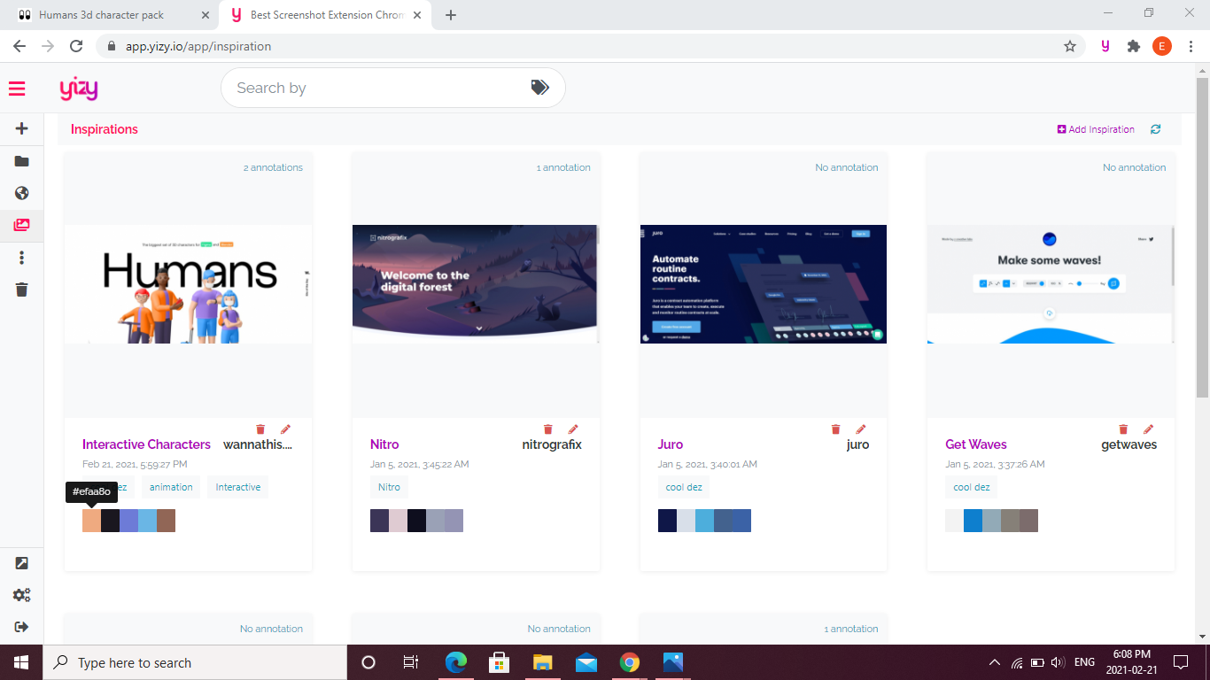Open the folder icon in the left sidebar
This screenshot has height=680, width=1210.
(22, 161)
